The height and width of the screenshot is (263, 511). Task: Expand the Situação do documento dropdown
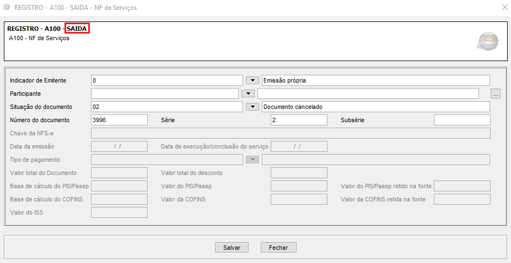(x=252, y=107)
